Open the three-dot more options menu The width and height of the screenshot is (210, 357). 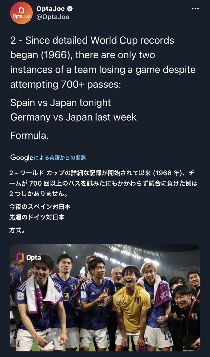(x=196, y=9)
